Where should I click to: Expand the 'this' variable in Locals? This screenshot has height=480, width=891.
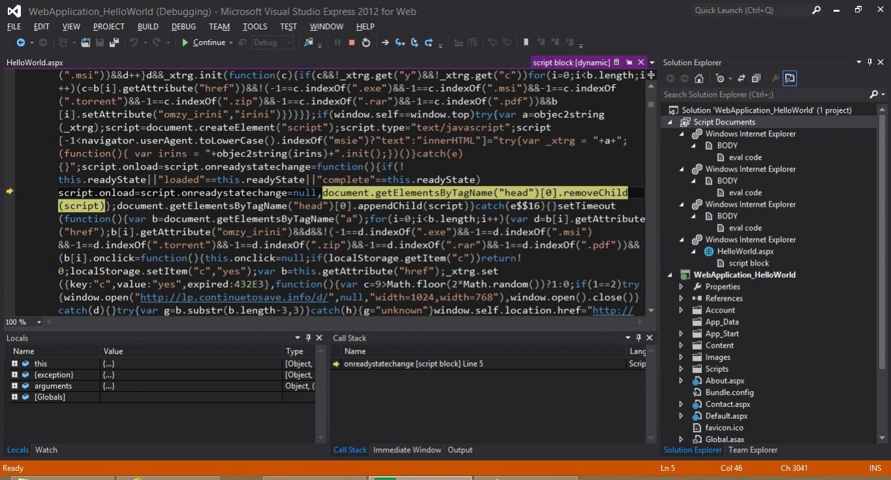coord(14,363)
